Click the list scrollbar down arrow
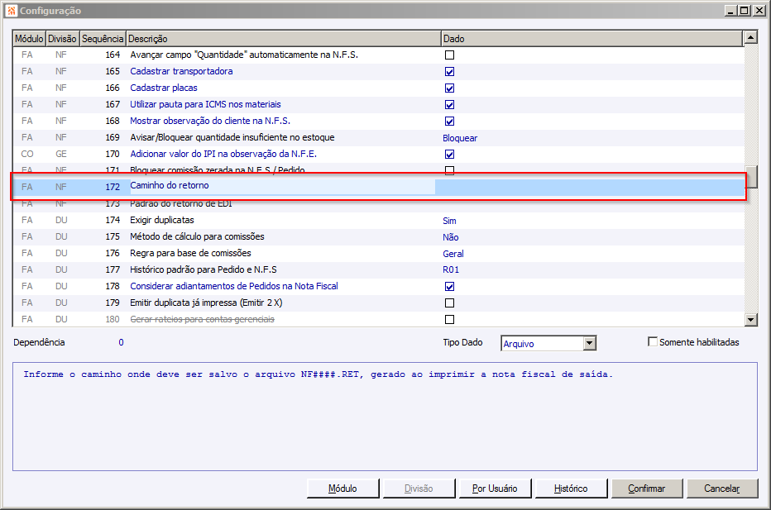771x510 pixels. (x=751, y=320)
